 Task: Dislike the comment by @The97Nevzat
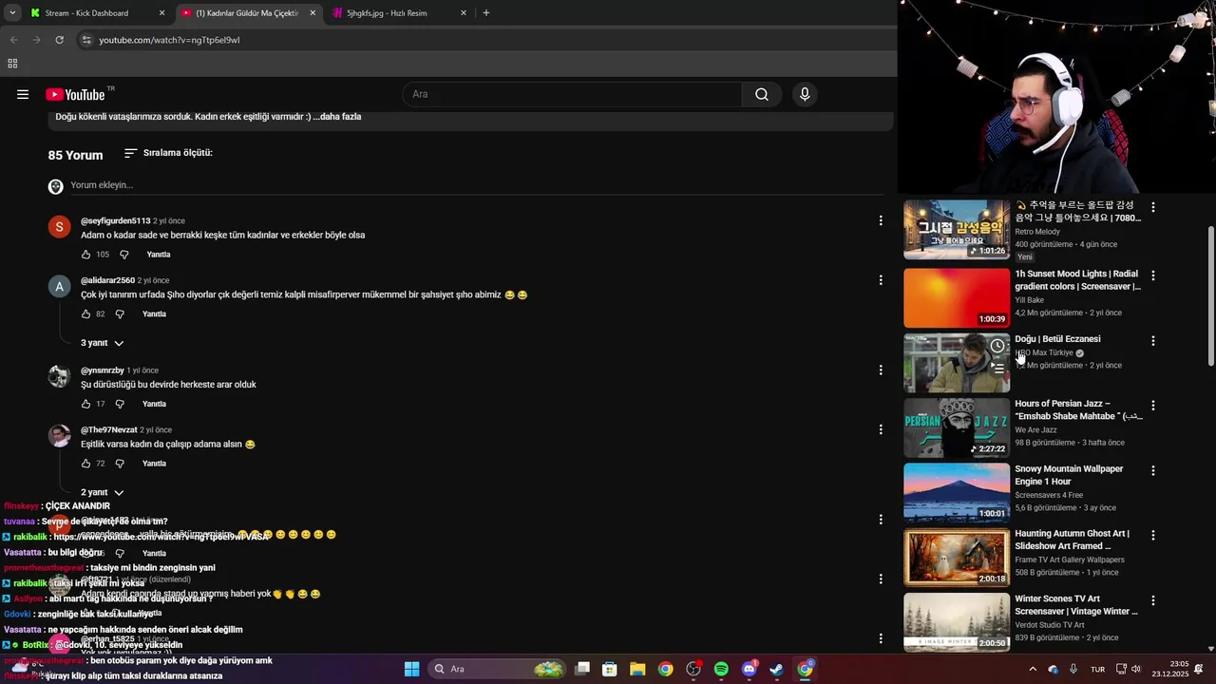[x=120, y=464]
